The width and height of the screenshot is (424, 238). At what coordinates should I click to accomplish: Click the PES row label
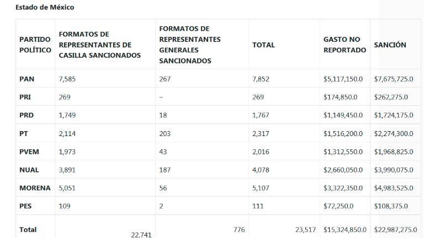(x=26, y=206)
